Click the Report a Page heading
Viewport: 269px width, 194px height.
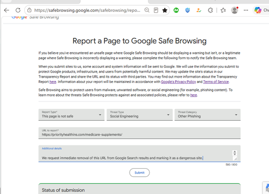point(139,41)
